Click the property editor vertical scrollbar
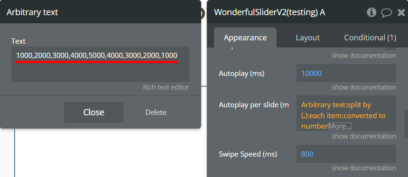This screenshot has height=177, width=408. click(406, 124)
